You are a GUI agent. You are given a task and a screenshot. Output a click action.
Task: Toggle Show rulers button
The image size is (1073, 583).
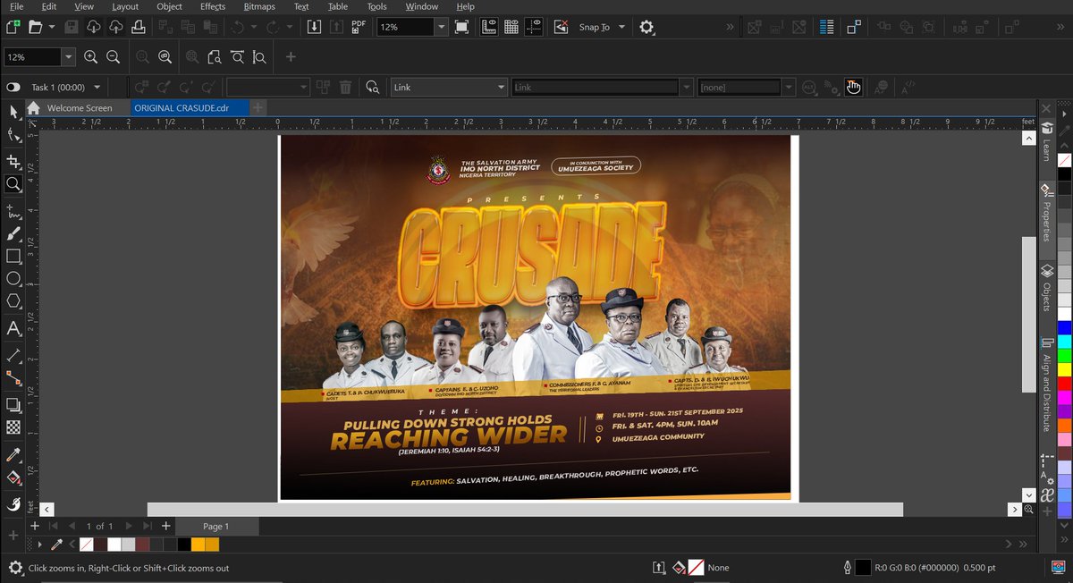tap(489, 27)
